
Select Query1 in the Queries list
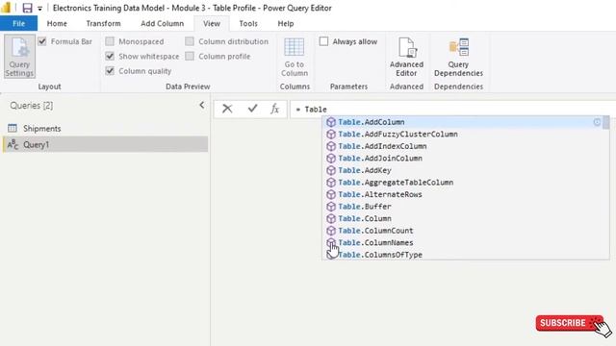[x=105, y=144]
